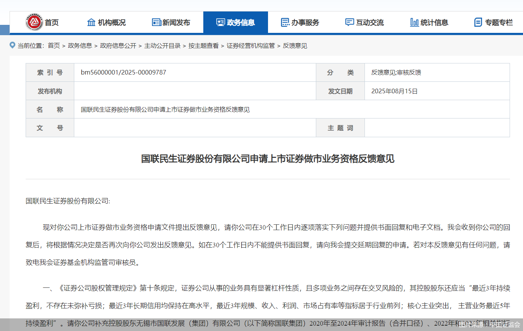The image size is (523, 331).
Task: Navigate to 首页 via breadcrumb
Action: pos(54,45)
